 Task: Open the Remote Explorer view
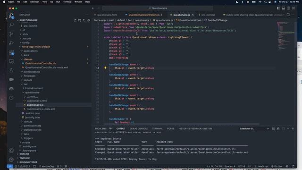pos(11,61)
